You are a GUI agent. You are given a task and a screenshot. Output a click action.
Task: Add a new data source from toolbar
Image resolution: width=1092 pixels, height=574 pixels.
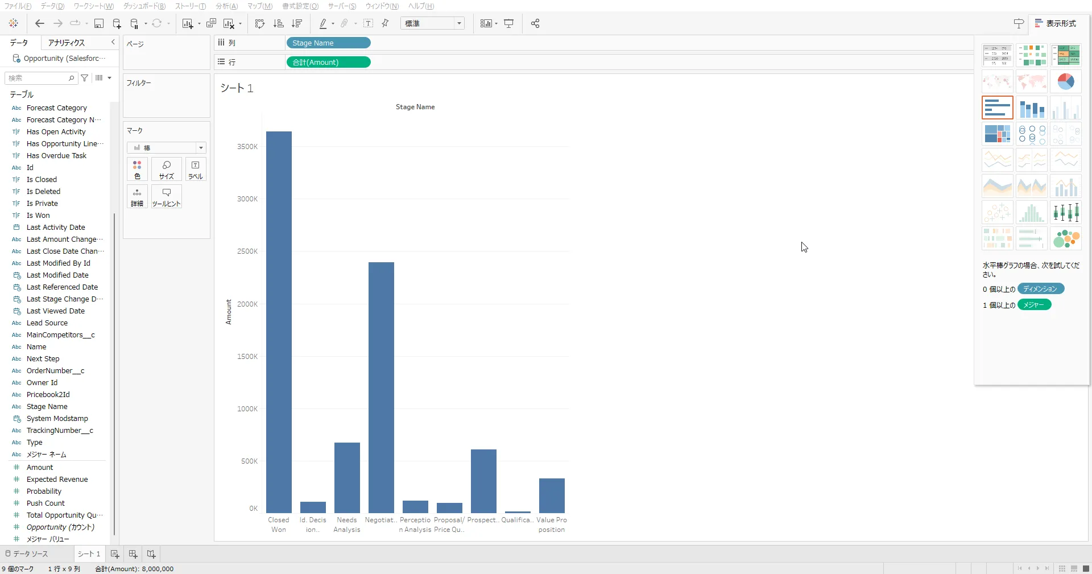pos(117,23)
